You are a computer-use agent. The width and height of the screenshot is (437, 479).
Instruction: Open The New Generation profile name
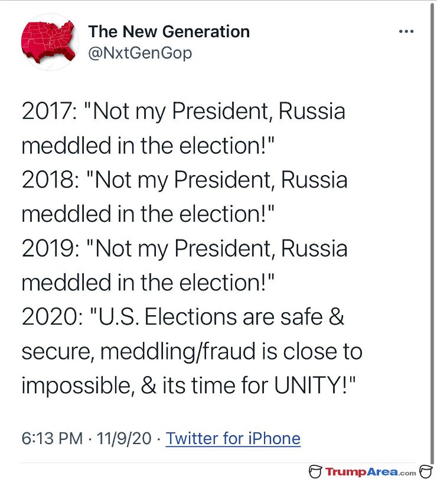169,31
